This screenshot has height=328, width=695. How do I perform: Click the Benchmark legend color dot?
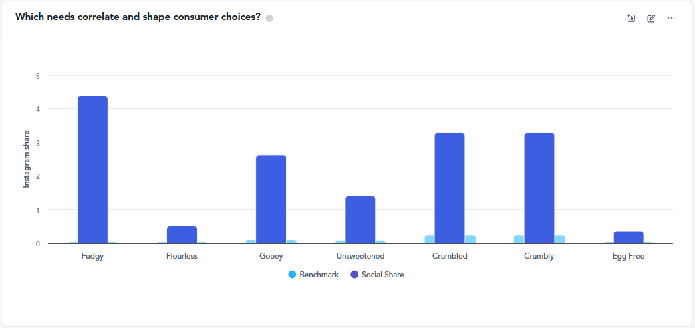tap(292, 275)
